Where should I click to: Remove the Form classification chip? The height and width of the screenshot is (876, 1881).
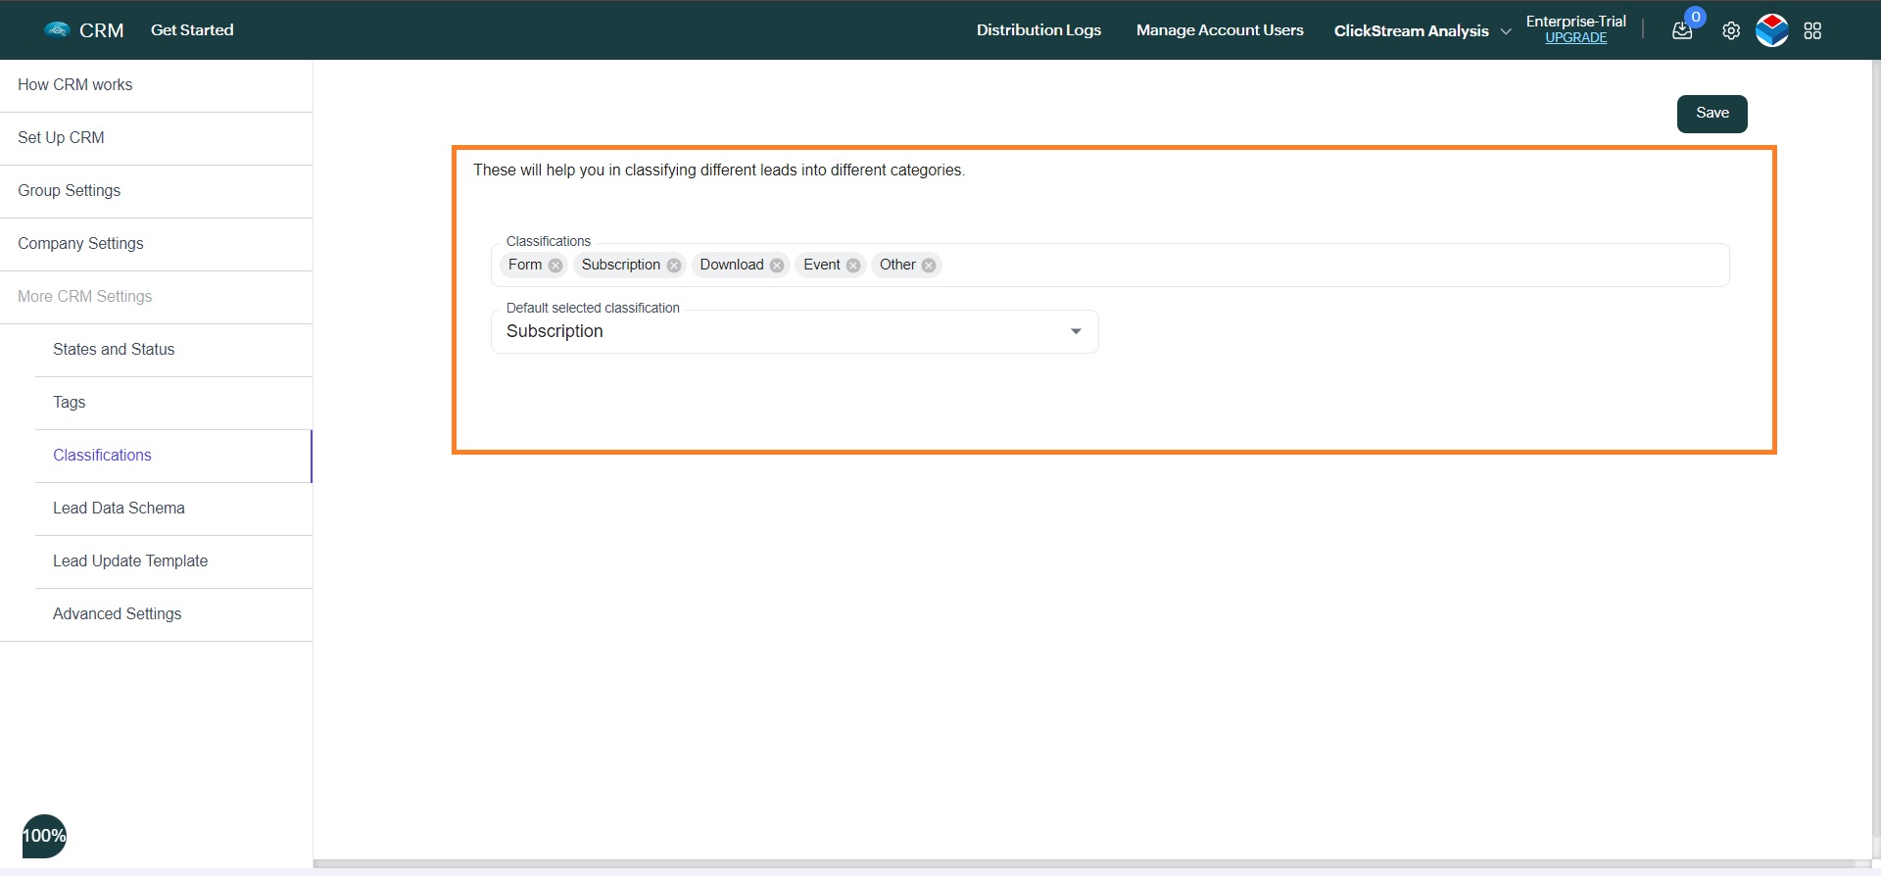[555, 266]
